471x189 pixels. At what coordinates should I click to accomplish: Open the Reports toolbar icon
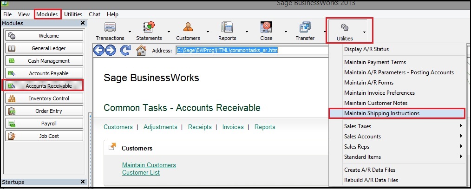click(x=227, y=28)
